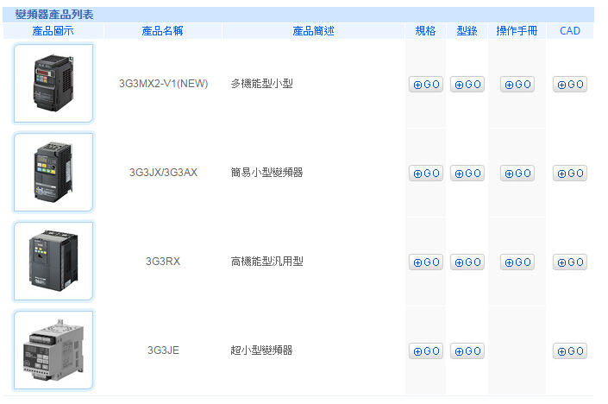The image size is (608, 404).
Task: Click the 規格 column header
Action: pyautogui.click(x=425, y=31)
